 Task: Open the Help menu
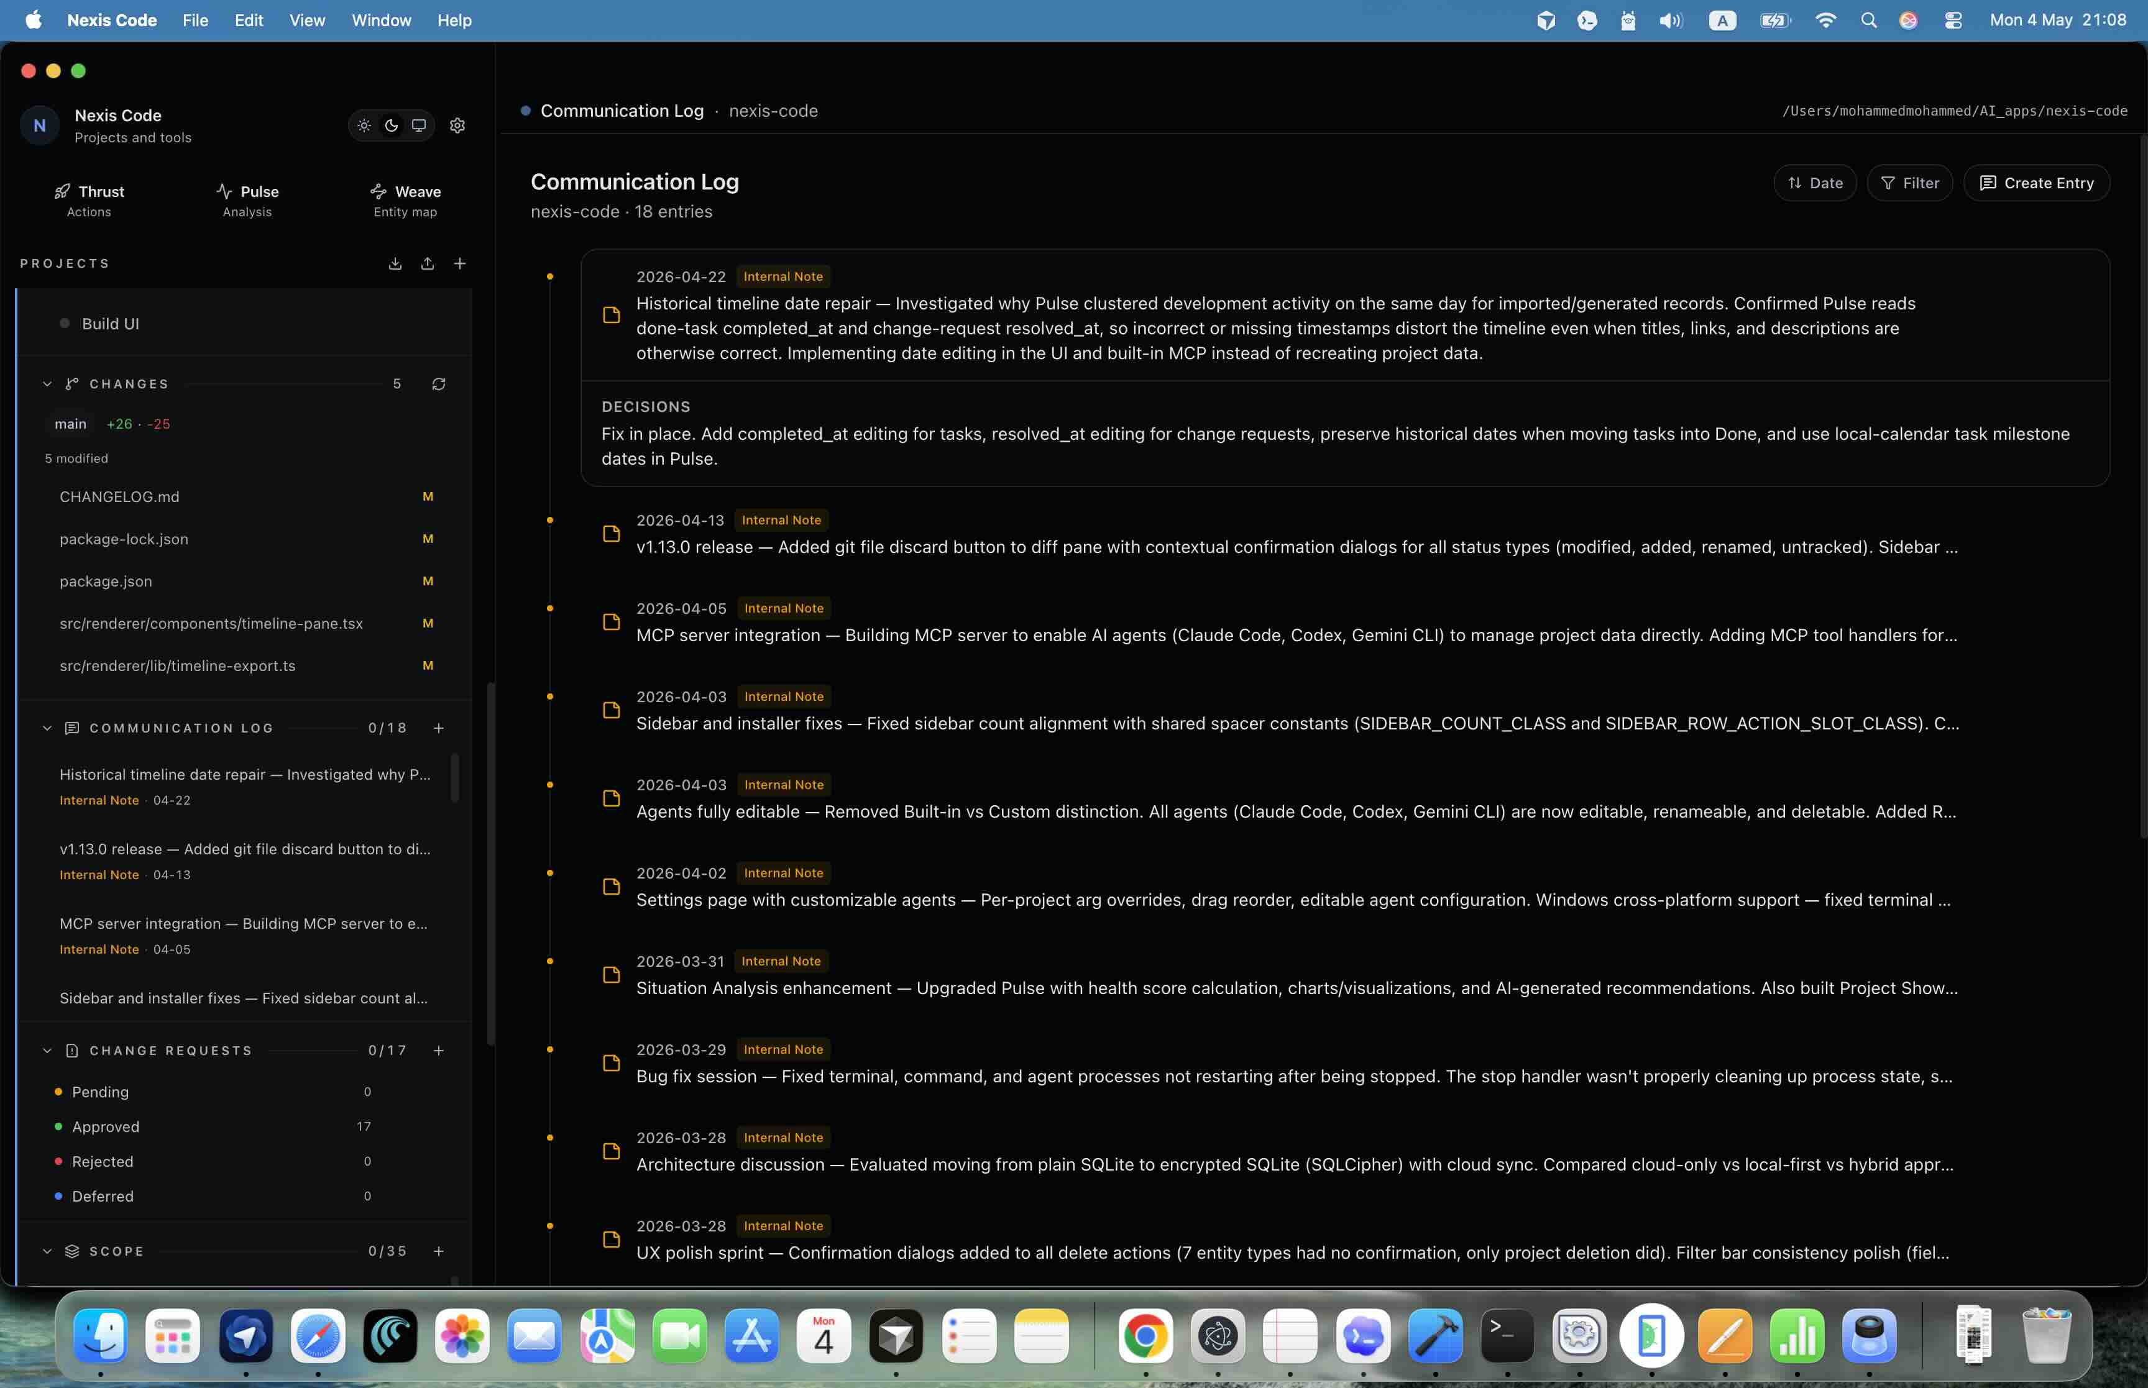[x=454, y=20]
